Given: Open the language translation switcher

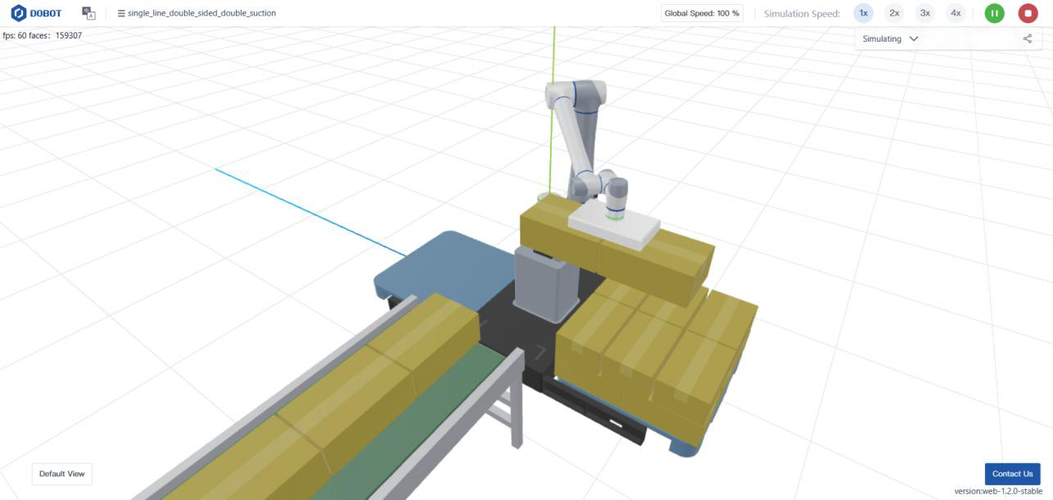Looking at the screenshot, I should click(88, 13).
